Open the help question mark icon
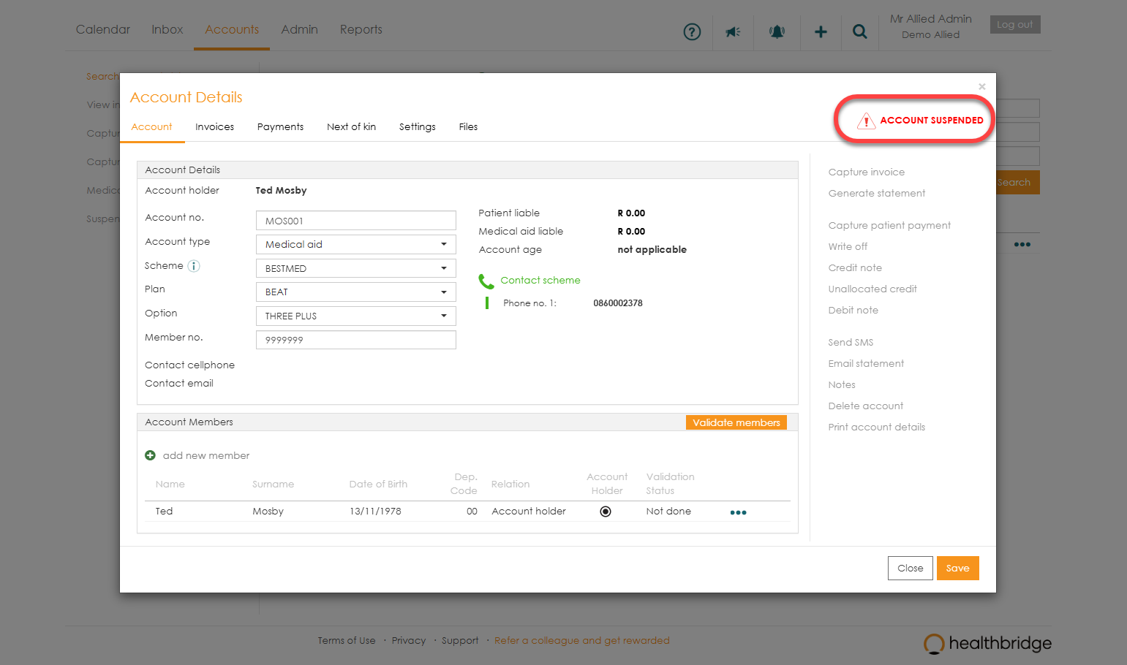Viewport: 1127px width, 665px height. coord(691,32)
